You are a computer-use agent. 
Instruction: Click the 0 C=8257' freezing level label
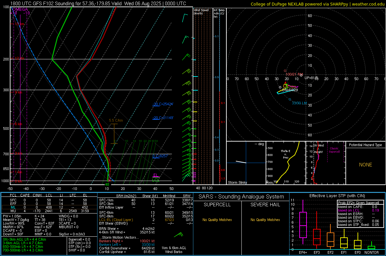click(x=160, y=156)
